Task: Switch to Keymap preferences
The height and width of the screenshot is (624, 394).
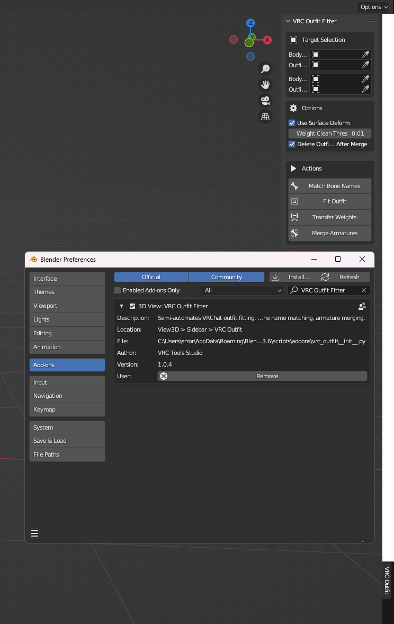Action: click(x=67, y=409)
